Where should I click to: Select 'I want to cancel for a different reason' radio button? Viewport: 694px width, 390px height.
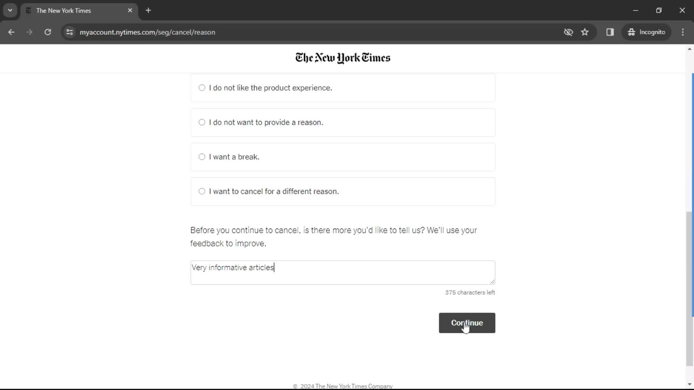[x=202, y=191]
